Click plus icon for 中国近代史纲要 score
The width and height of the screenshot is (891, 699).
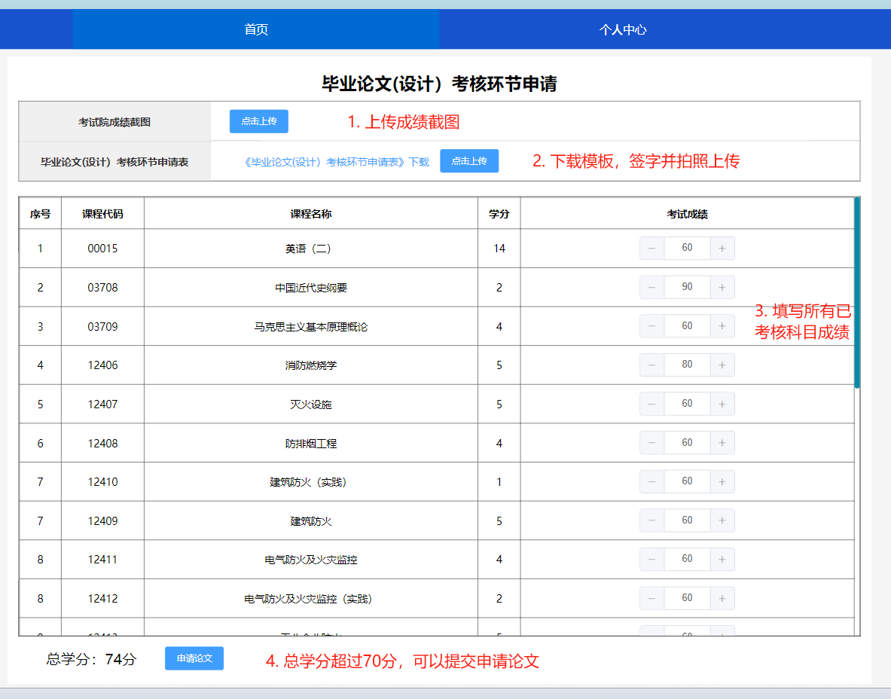722,288
